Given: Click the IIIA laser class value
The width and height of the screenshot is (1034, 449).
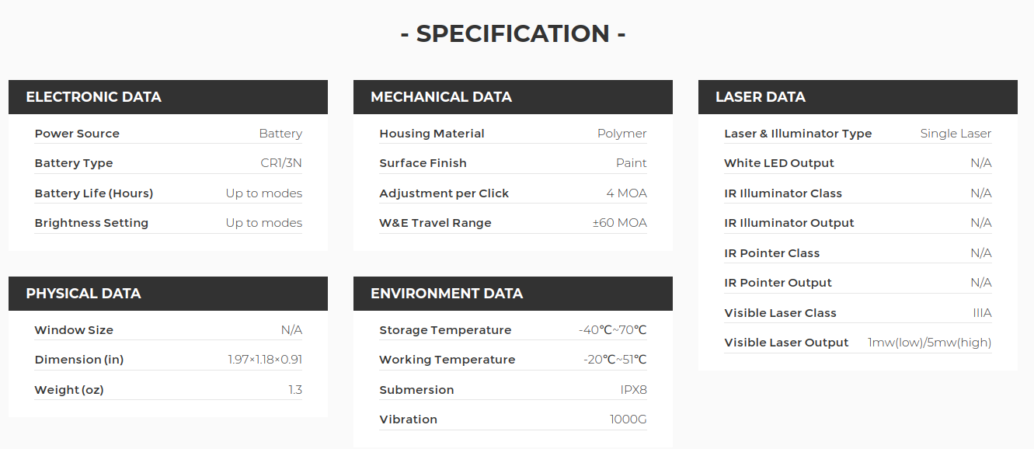Looking at the screenshot, I should coord(983,313).
